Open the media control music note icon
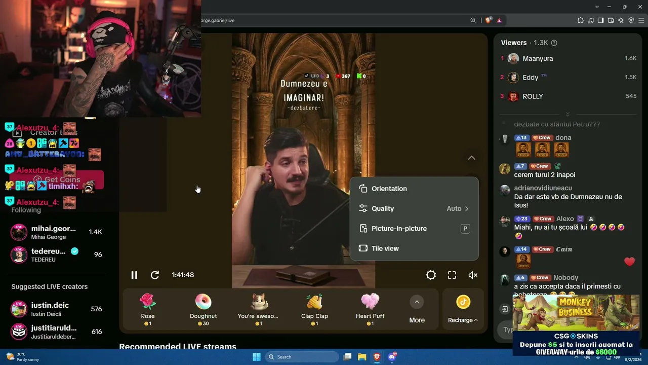The height and width of the screenshot is (365, 648). [590, 20]
